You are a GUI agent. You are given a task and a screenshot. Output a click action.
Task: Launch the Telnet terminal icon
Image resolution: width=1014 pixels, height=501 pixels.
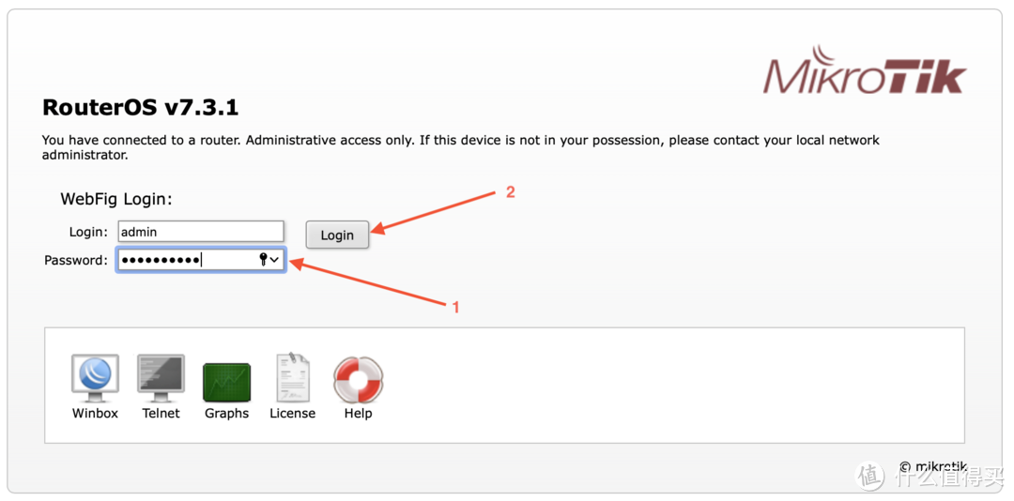click(161, 378)
